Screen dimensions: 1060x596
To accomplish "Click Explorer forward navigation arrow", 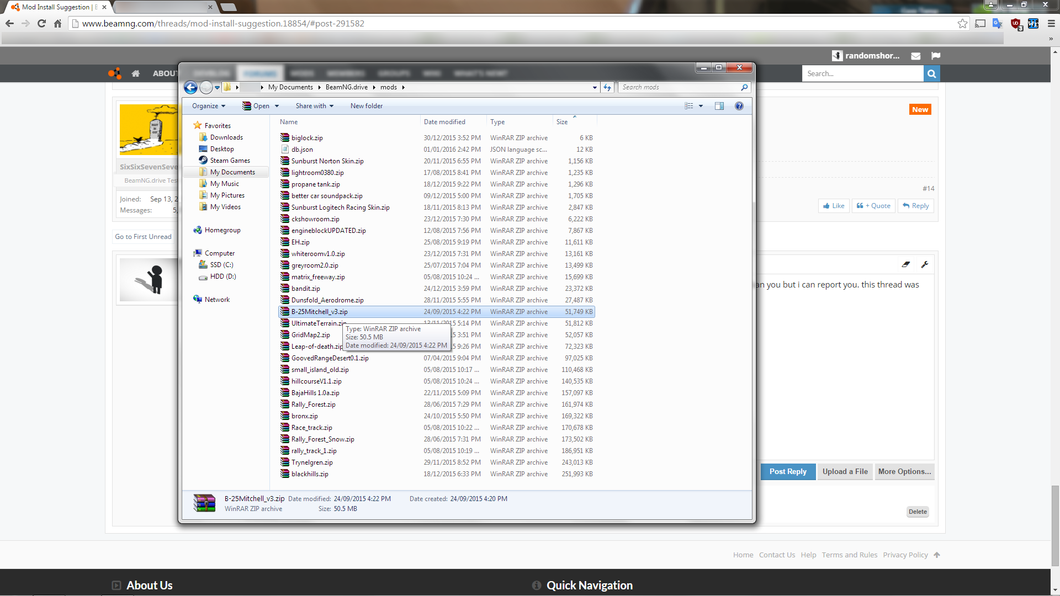I will (206, 87).
